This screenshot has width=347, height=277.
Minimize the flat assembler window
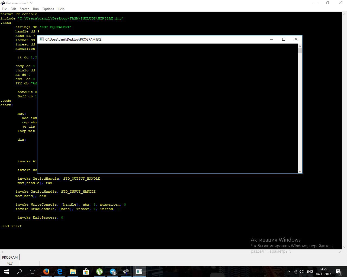coord(316,3)
